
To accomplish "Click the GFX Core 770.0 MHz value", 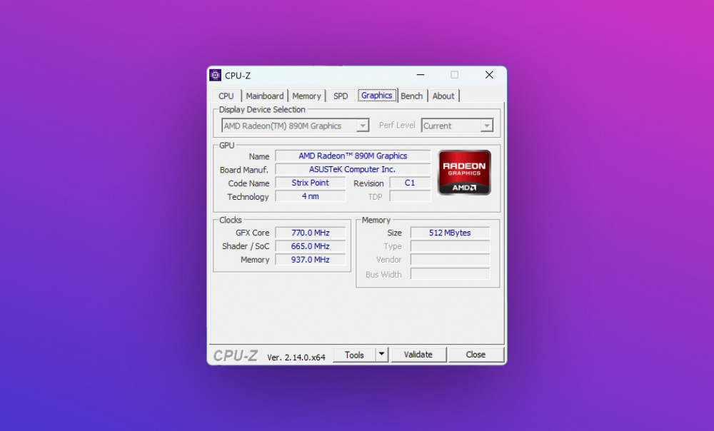I will point(310,233).
